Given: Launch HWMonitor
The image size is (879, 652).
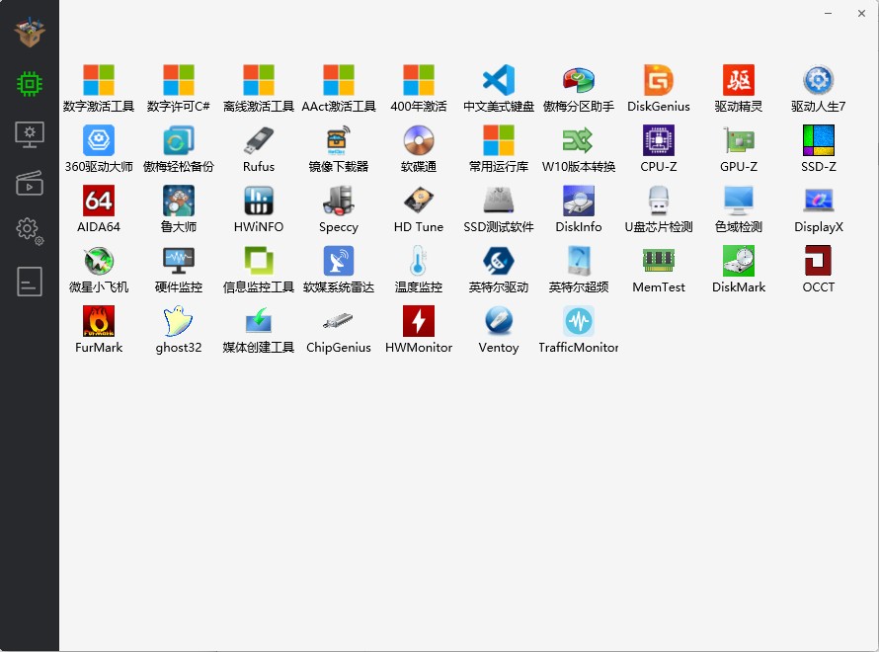Looking at the screenshot, I should click(419, 330).
